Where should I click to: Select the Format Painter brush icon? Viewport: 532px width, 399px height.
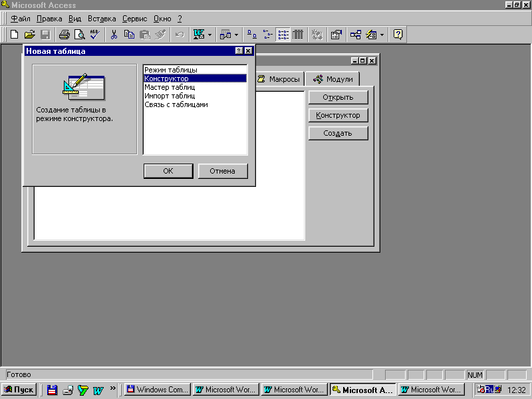[x=160, y=35]
